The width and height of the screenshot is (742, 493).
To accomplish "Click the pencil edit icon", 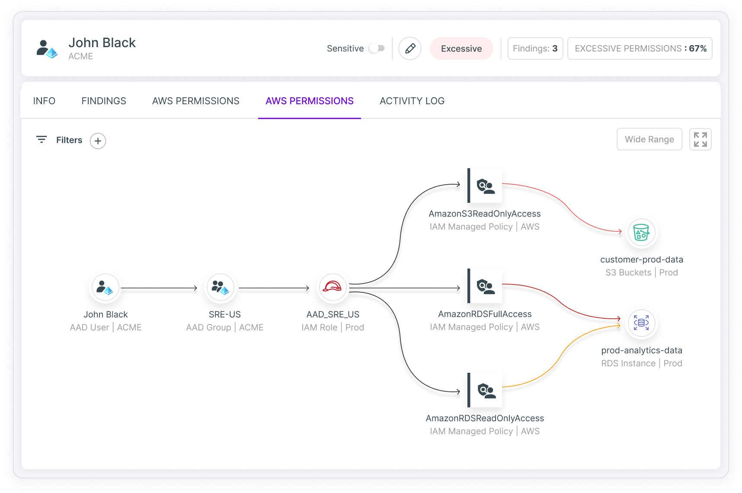I will 410,48.
